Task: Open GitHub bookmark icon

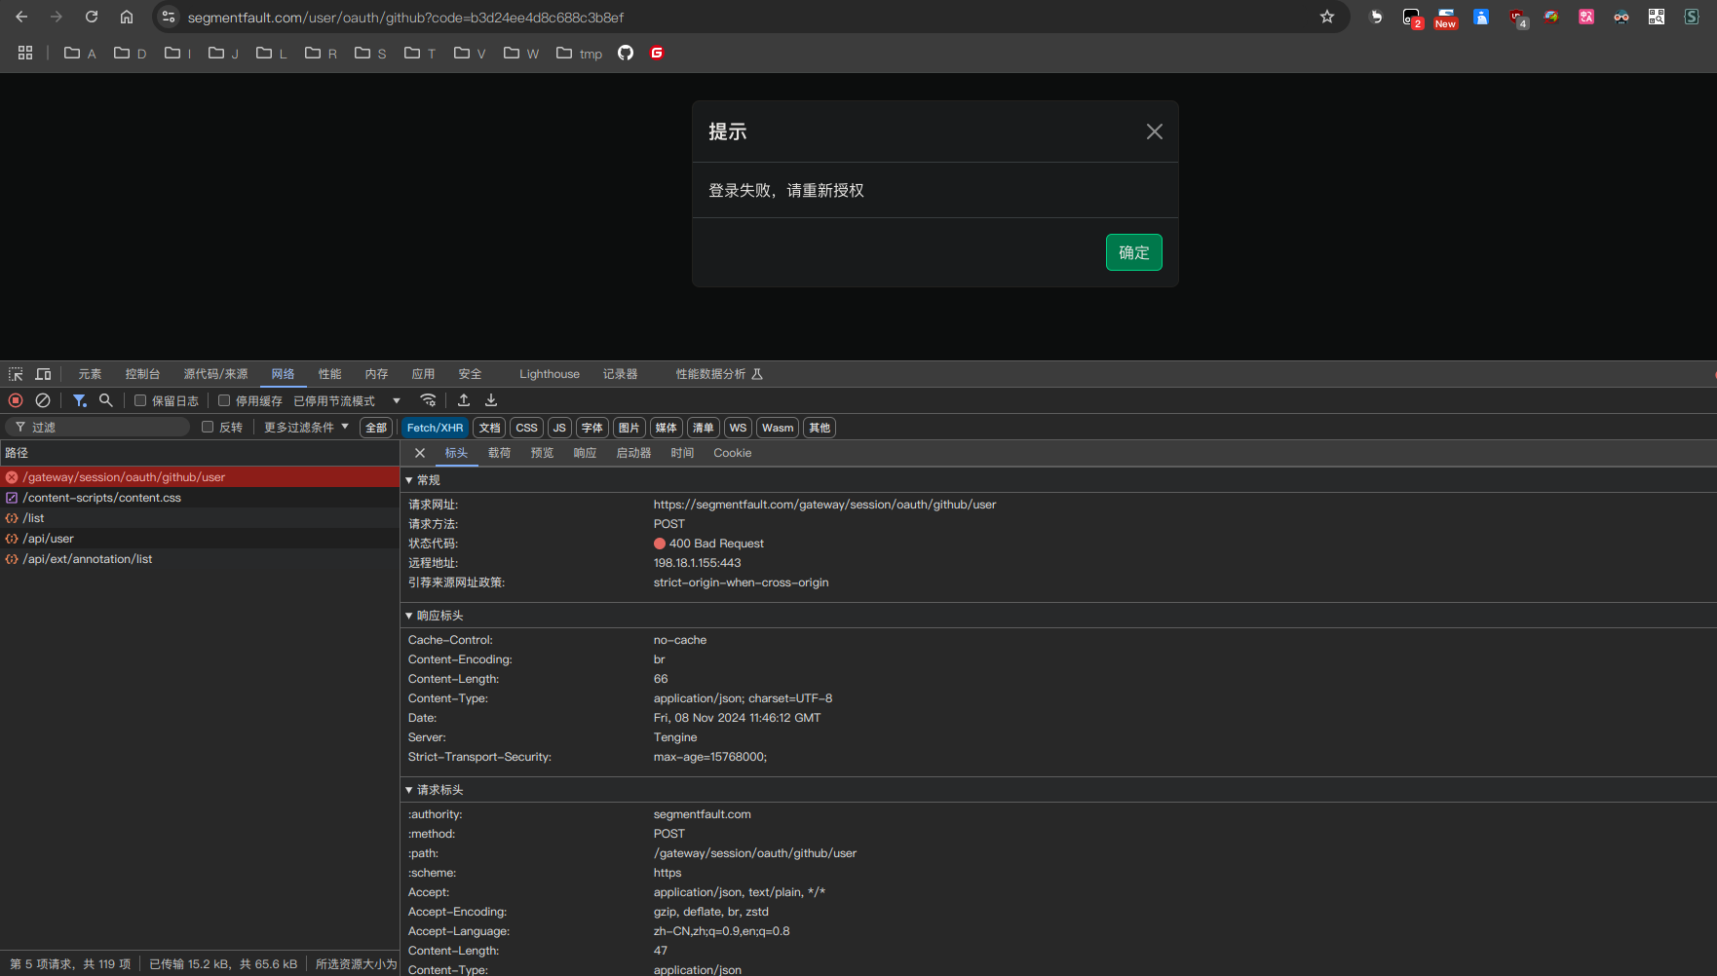Action: coord(626,53)
